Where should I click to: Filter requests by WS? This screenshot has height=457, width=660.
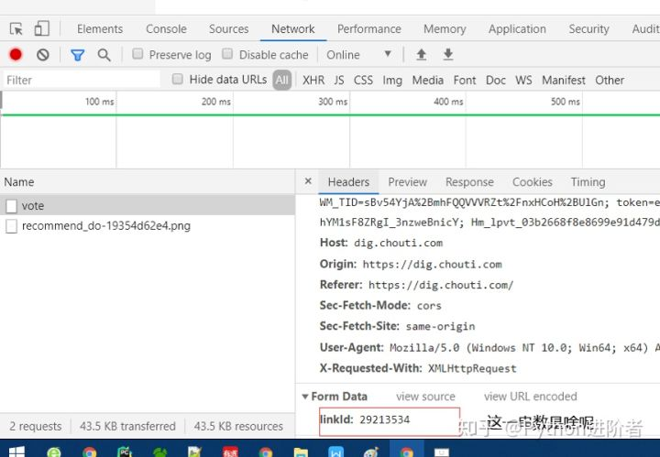[x=523, y=80]
